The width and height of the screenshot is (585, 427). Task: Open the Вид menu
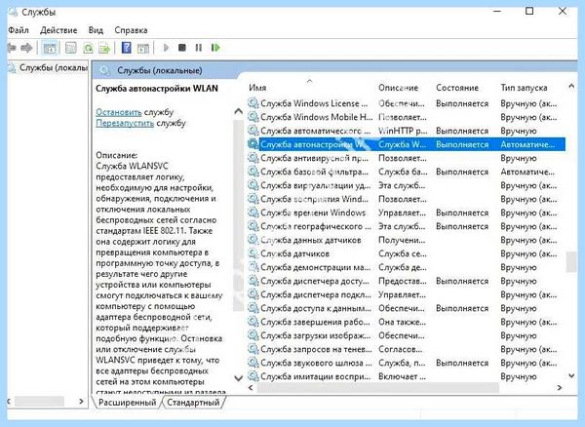coord(96,30)
